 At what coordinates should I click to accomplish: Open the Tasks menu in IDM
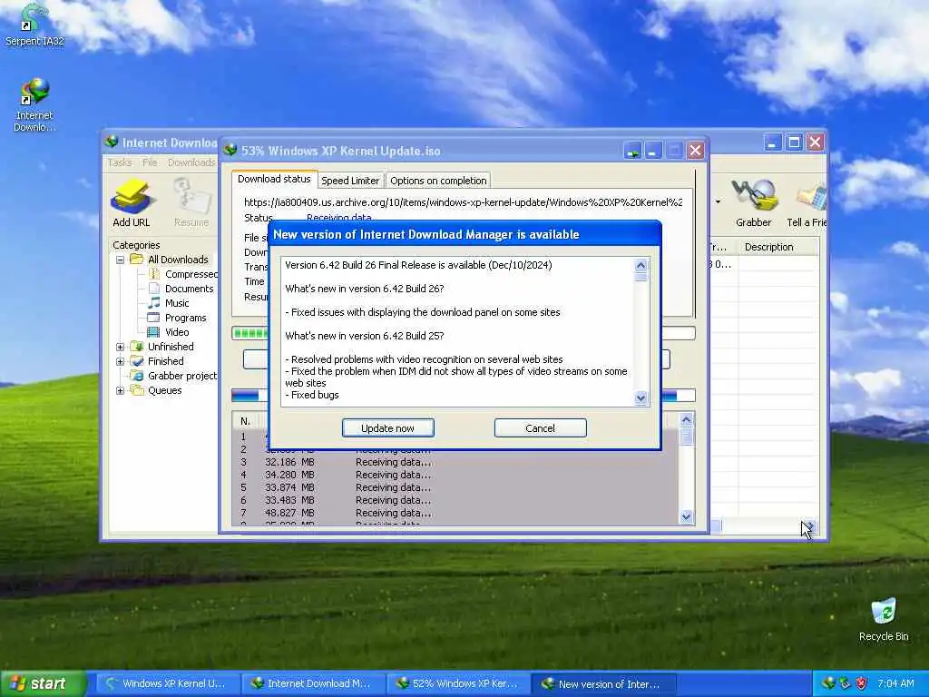(119, 162)
